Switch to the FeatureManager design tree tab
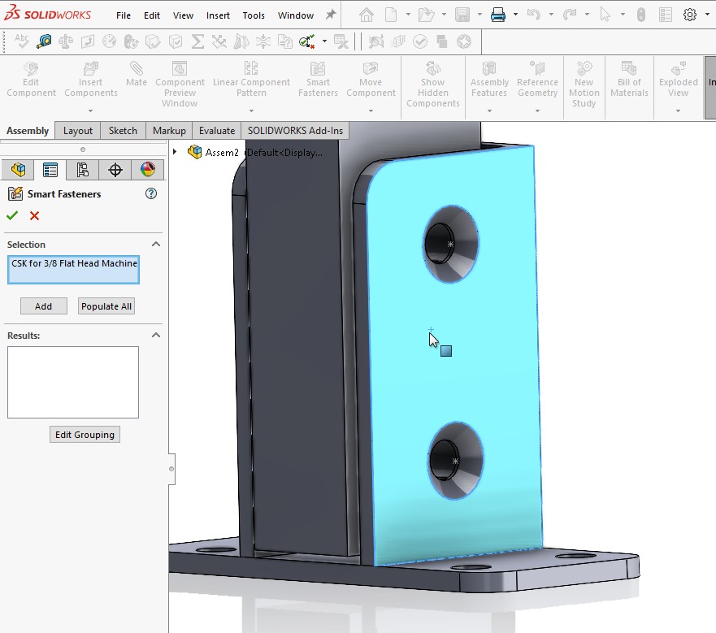This screenshot has height=633, width=716. coord(18,170)
